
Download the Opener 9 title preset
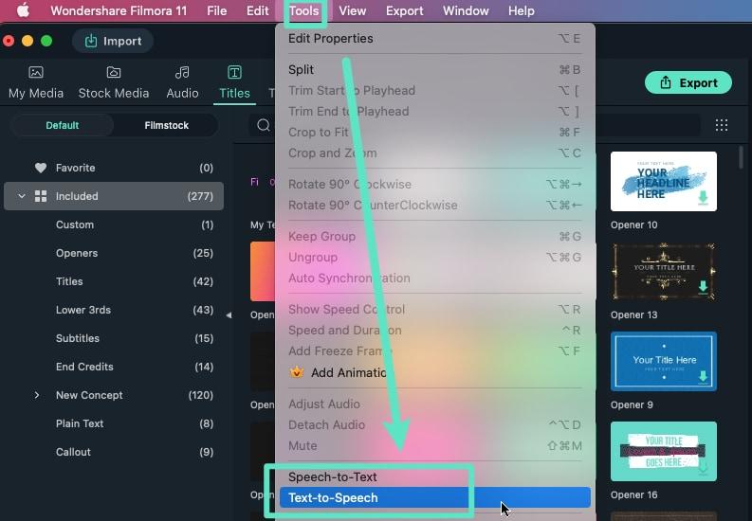pos(703,377)
